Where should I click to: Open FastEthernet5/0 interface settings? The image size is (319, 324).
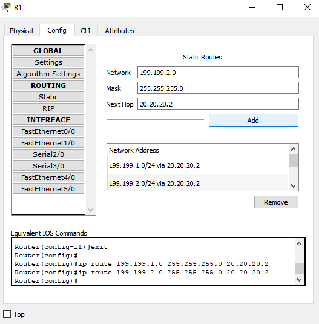pyautogui.click(x=48, y=189)
